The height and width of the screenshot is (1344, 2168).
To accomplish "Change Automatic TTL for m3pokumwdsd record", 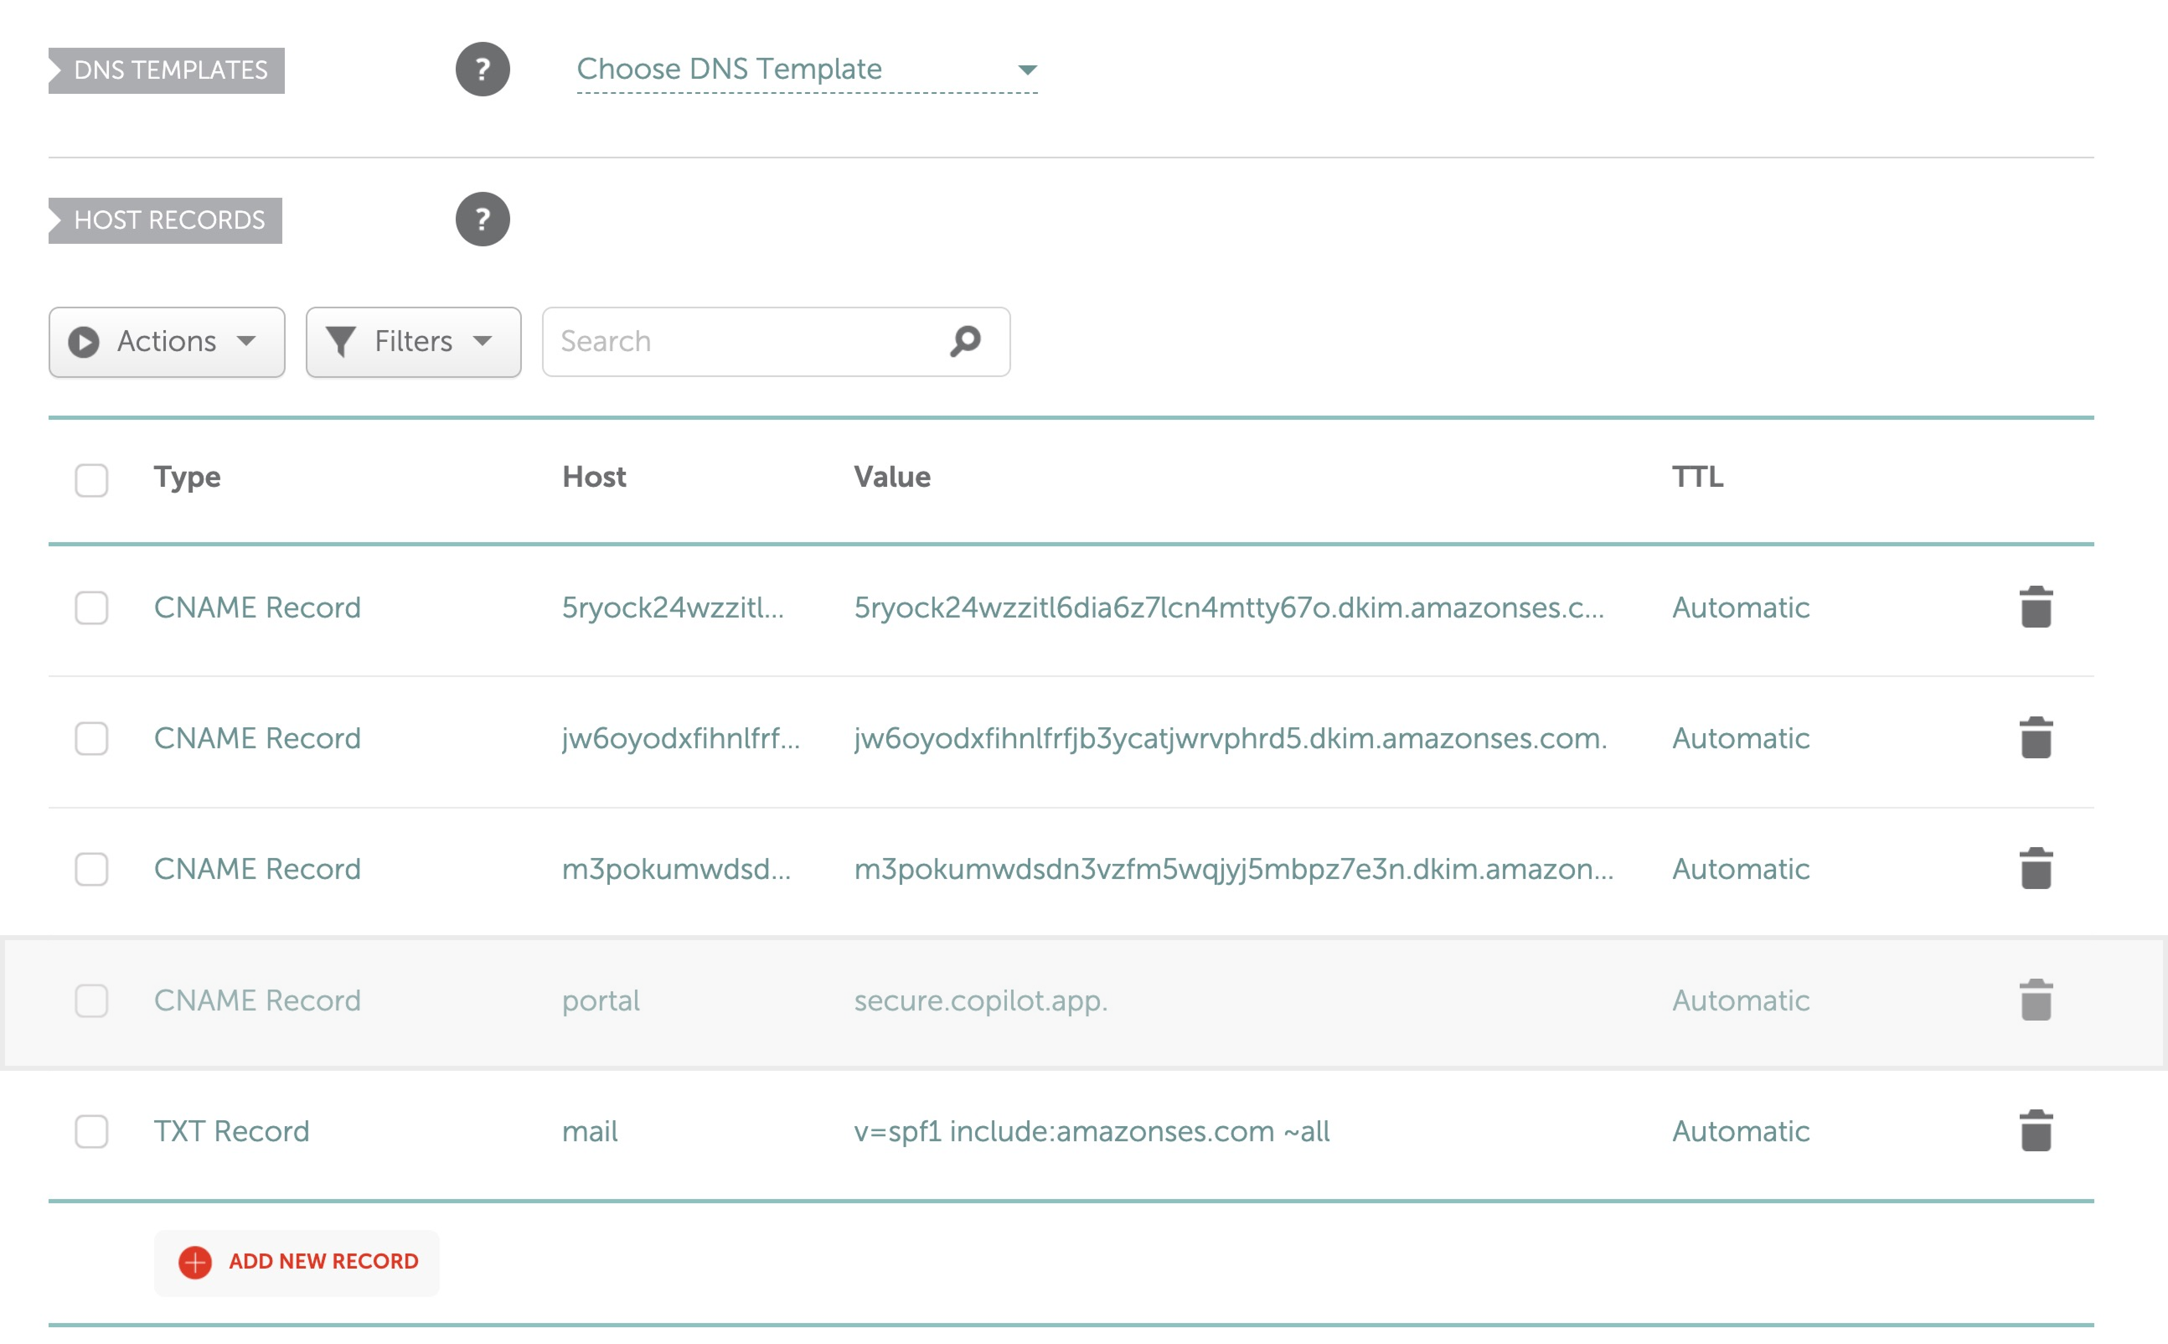I will (x=1741, y=869).
